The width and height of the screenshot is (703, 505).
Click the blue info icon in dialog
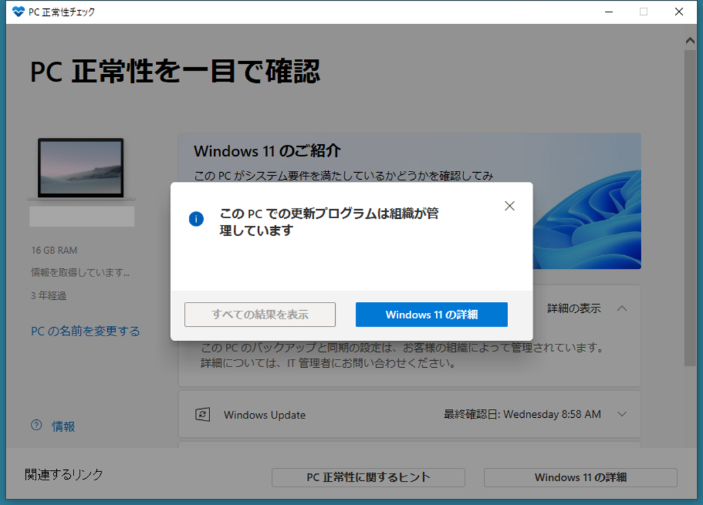(196, 219)
